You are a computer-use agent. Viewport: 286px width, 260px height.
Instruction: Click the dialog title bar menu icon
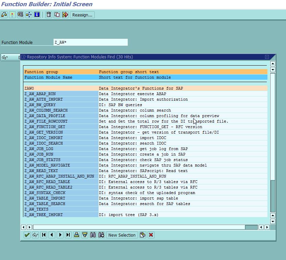[24, 57]
